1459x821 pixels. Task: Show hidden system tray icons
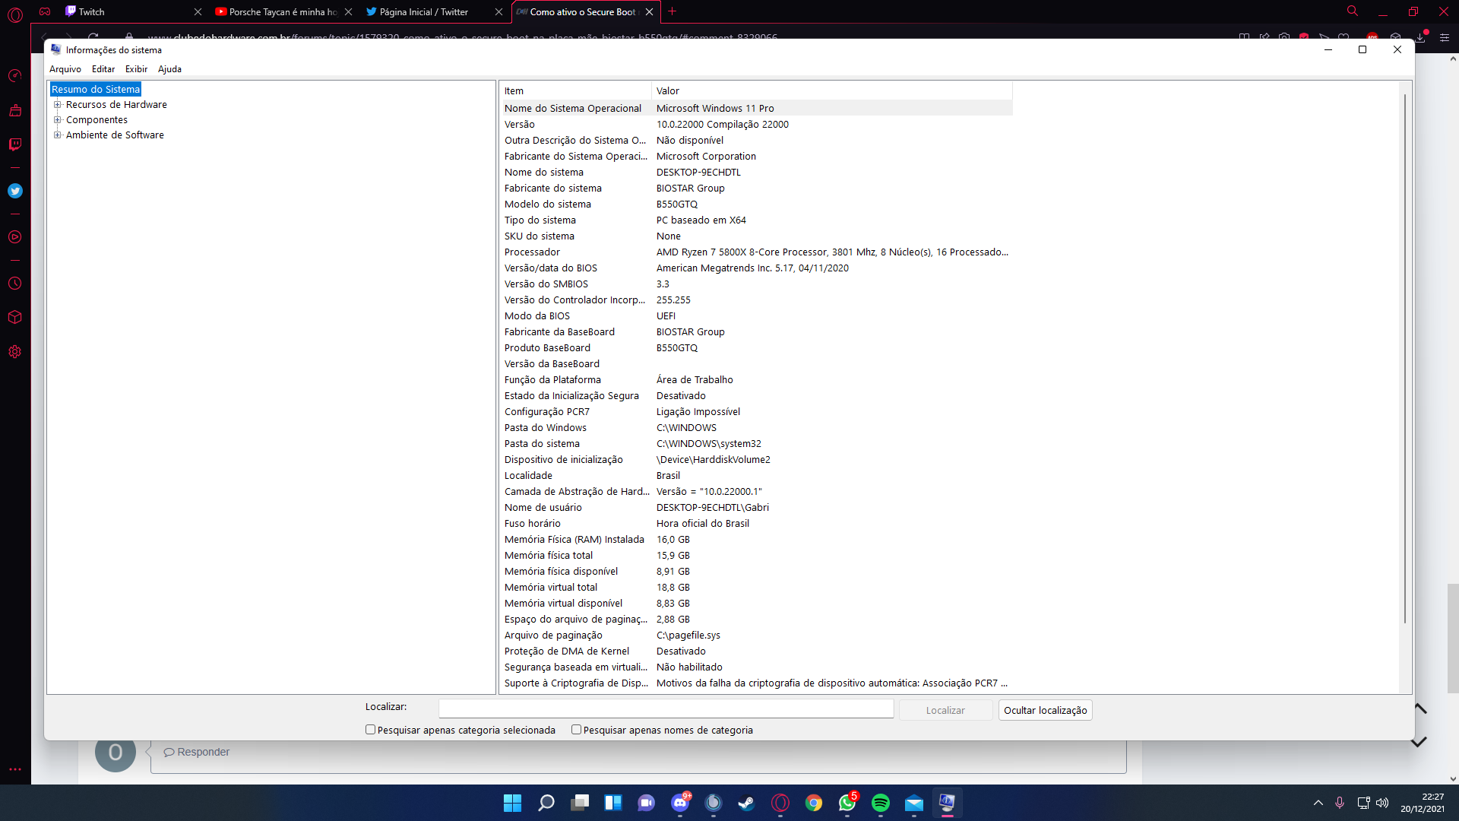1318,803
